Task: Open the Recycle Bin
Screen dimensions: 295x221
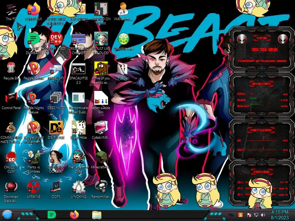Action: [11, 71]
